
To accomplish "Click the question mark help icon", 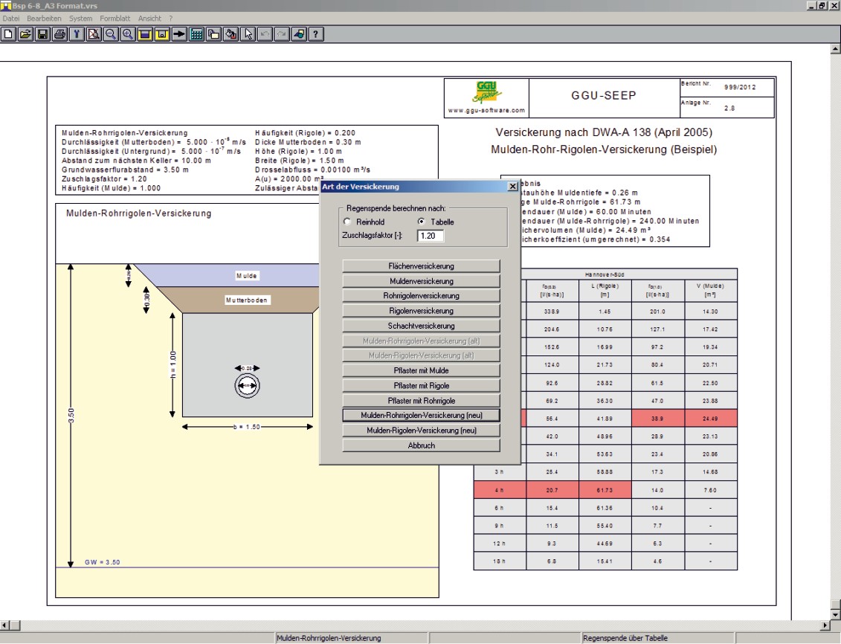I will click(315, 34).
